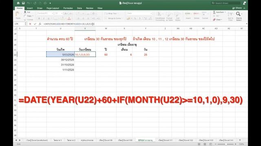
Task: Click the Share button
Action: [x=237, y=8]
